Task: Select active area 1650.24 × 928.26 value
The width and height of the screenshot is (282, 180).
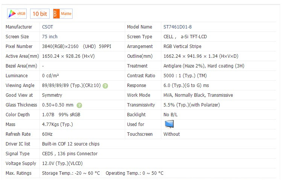Action: pyautogui.click(x=68, y=56)
